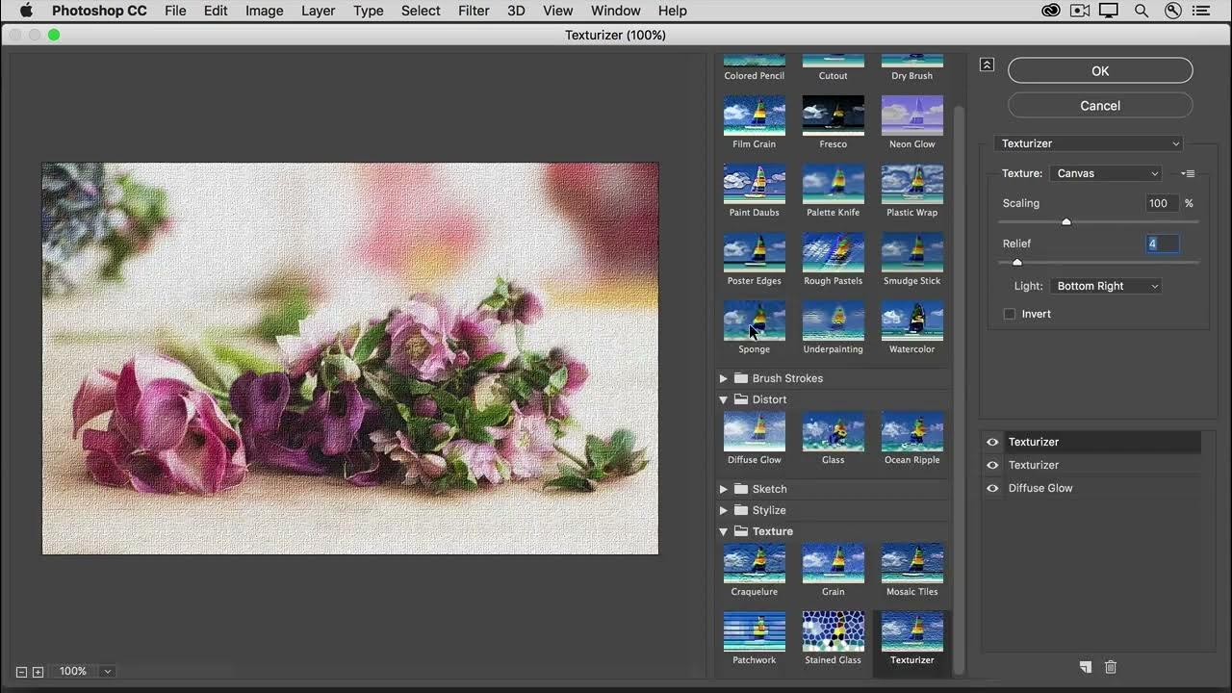This screenshot has height=693, width=1232.
Task: Create a new effect layer
Action: click(1085, 667)
